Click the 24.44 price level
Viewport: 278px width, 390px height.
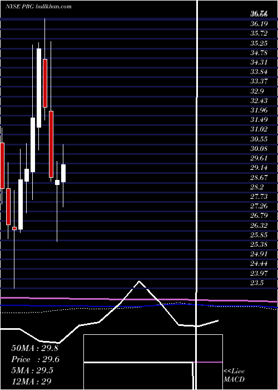(259, 264)
